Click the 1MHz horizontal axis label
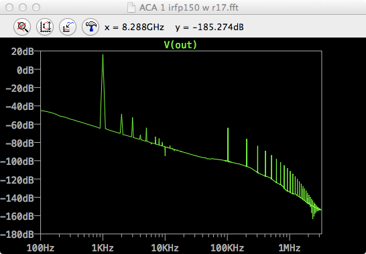This screenshot has height=254, width=366. (290, 248)
